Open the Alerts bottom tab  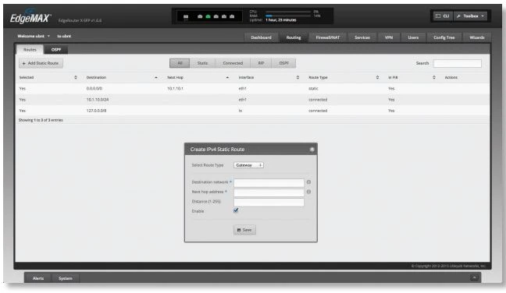coord(38,278)
